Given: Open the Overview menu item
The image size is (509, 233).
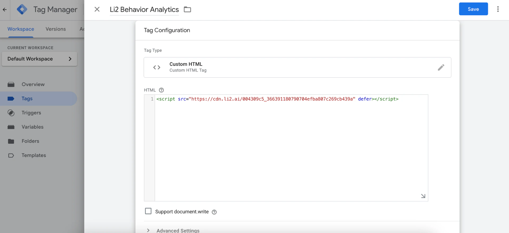Looking at the screenshot, I should (x=38, y=84).
